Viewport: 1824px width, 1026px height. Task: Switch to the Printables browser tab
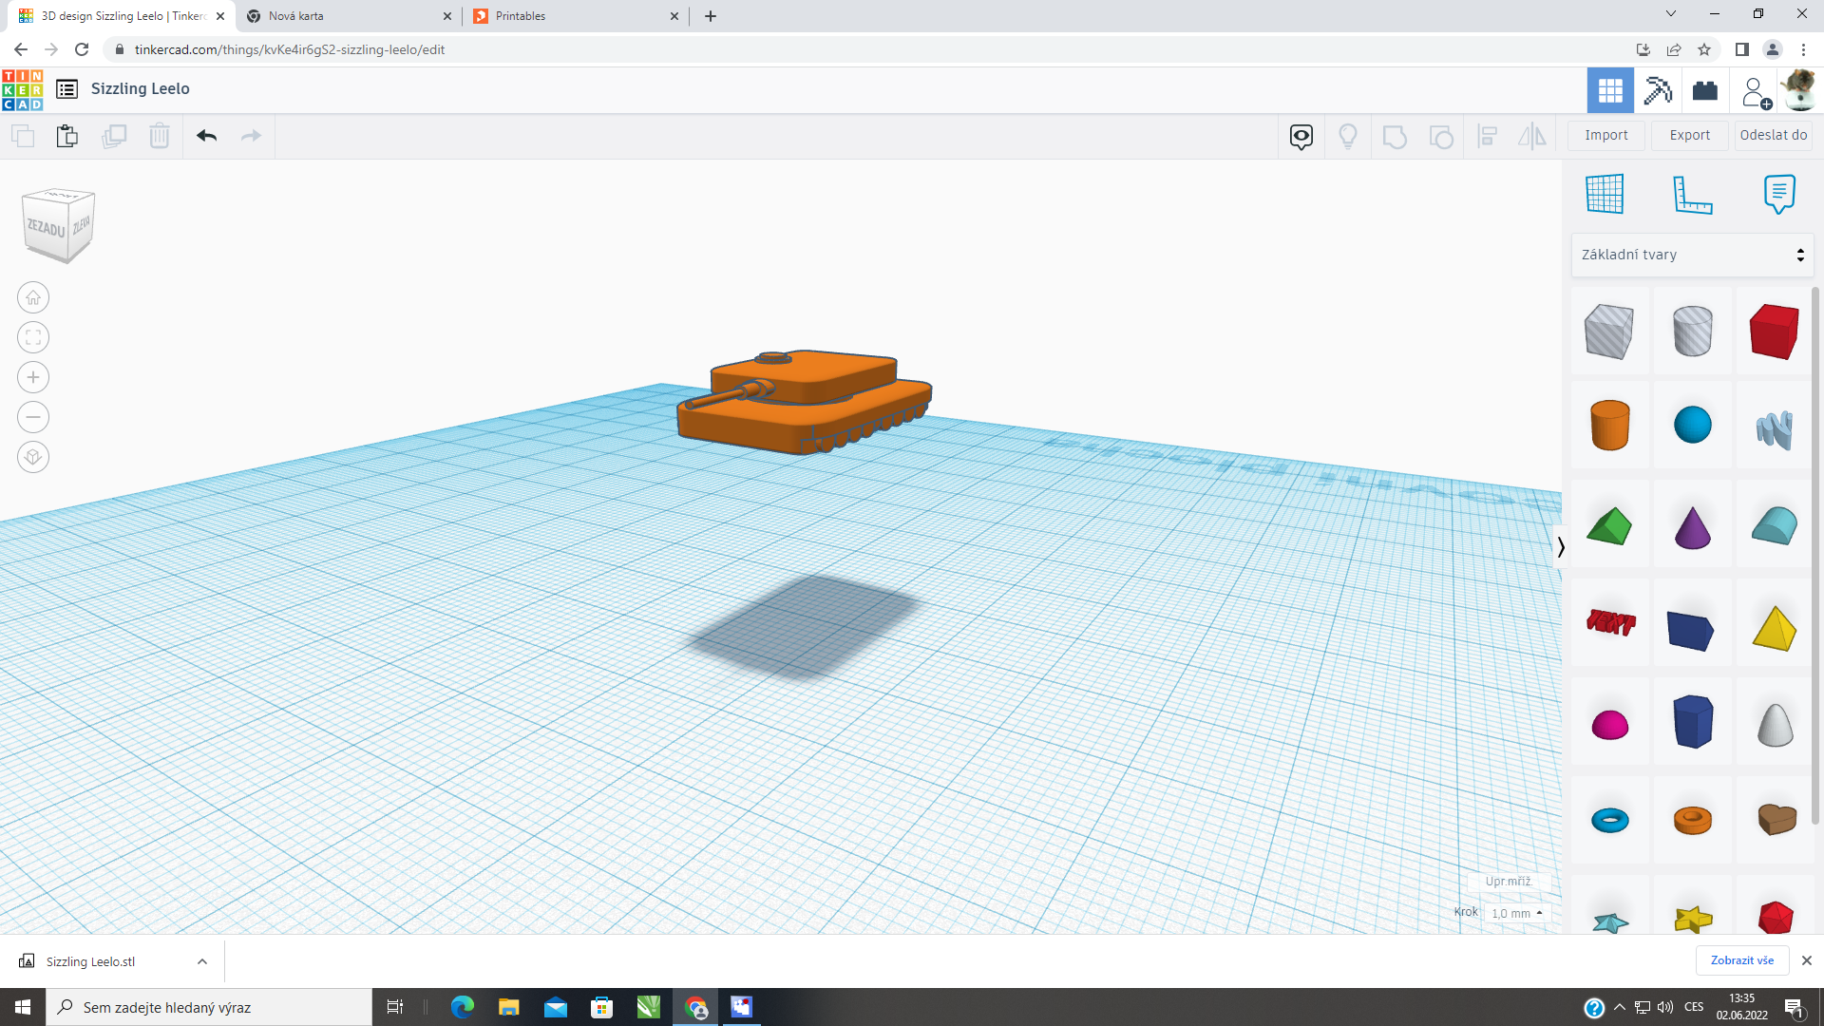coord(578,16)
